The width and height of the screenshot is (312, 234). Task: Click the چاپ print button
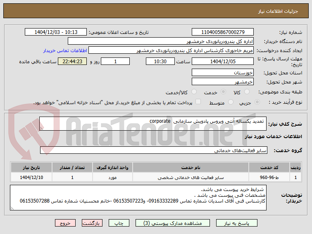pos(119,223)
